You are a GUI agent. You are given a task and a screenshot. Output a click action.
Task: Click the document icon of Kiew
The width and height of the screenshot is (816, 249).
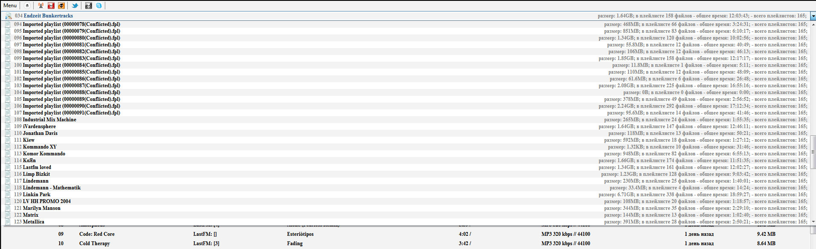point(8,140)
